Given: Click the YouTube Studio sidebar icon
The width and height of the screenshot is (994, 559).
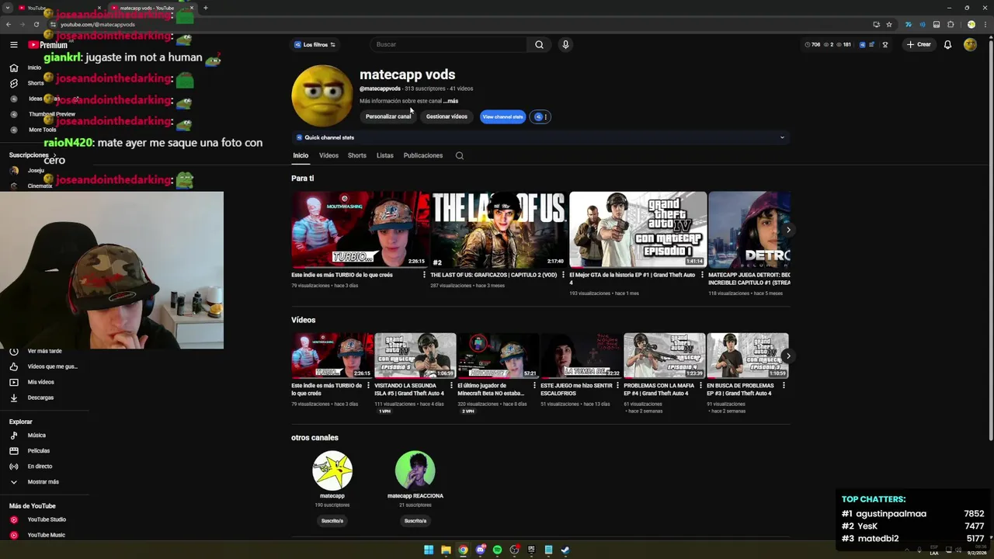Looking at the screenshot, I should click(14, 519).
